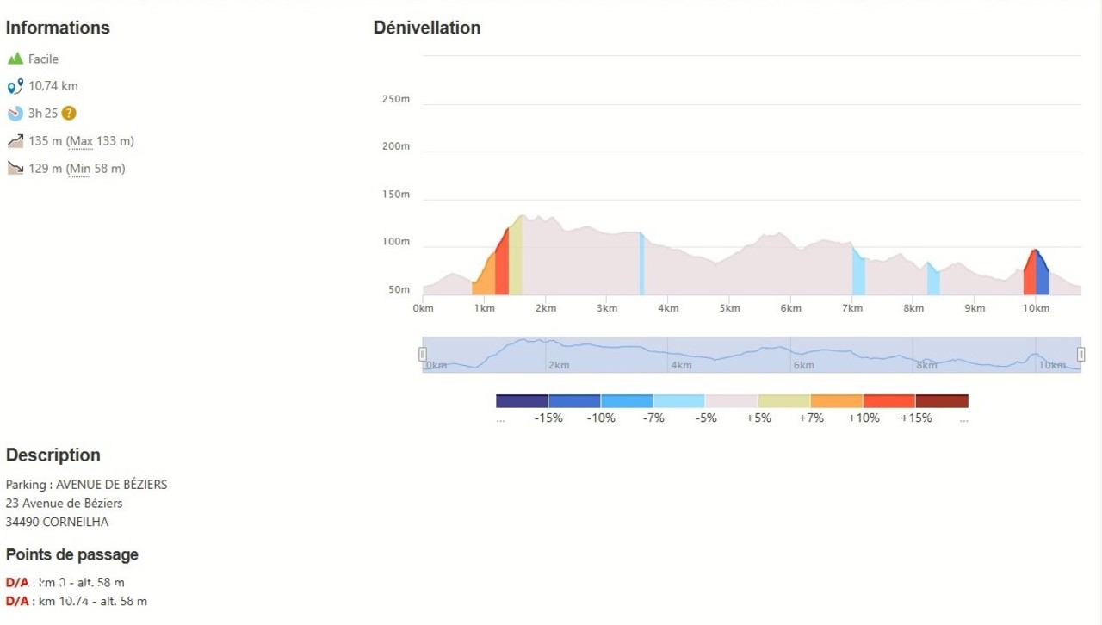Click the descent icon beside 129 m
1102x625 pixels.
15,169
